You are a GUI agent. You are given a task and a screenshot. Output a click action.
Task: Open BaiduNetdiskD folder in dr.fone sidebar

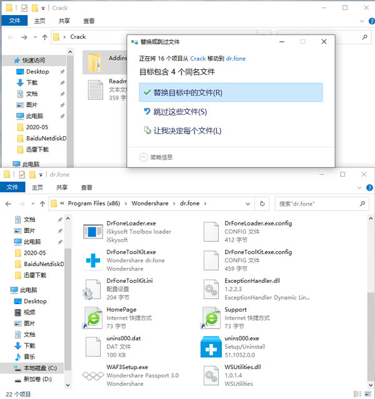pyautogui.click(x=44, y=264)
